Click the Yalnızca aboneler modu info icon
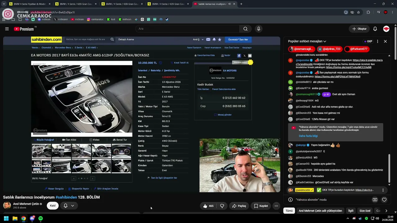 click(290, 200)
